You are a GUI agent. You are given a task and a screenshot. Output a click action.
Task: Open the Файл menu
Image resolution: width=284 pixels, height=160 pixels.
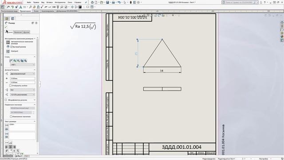29,2
